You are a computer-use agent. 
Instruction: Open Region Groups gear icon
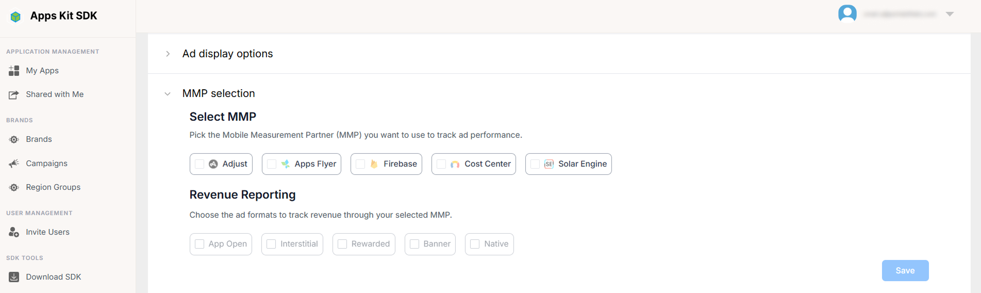click(14, 187)
